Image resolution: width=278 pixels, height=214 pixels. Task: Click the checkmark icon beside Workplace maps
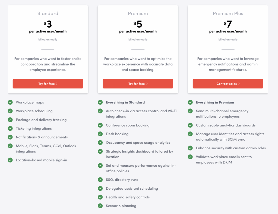click(10, 102)
